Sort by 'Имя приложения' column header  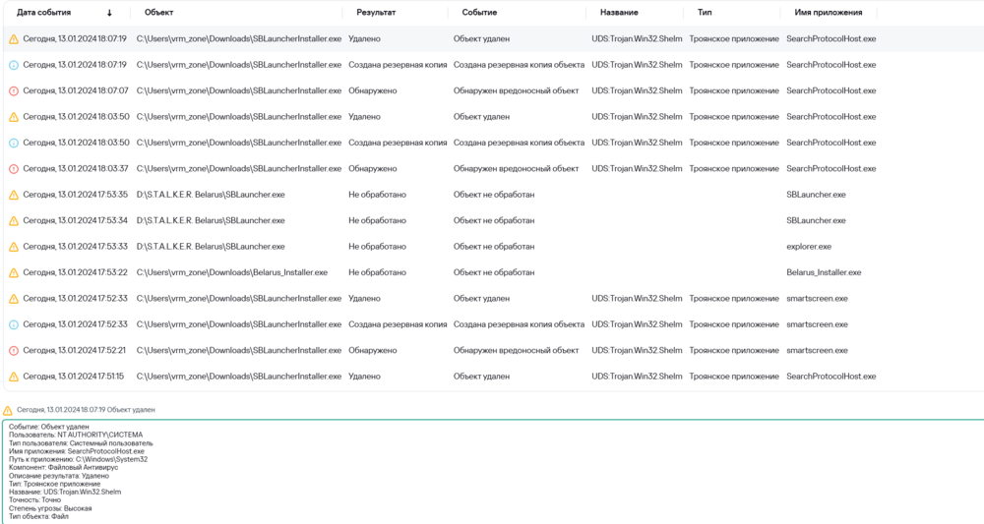(829, 13)
